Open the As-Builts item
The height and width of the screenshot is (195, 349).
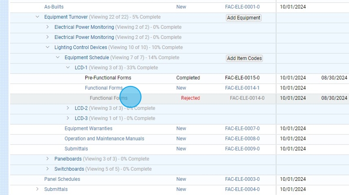[x=54, y=7]
